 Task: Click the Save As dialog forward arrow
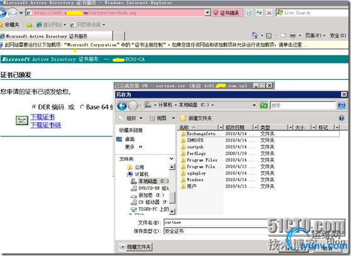pos(133,106)
